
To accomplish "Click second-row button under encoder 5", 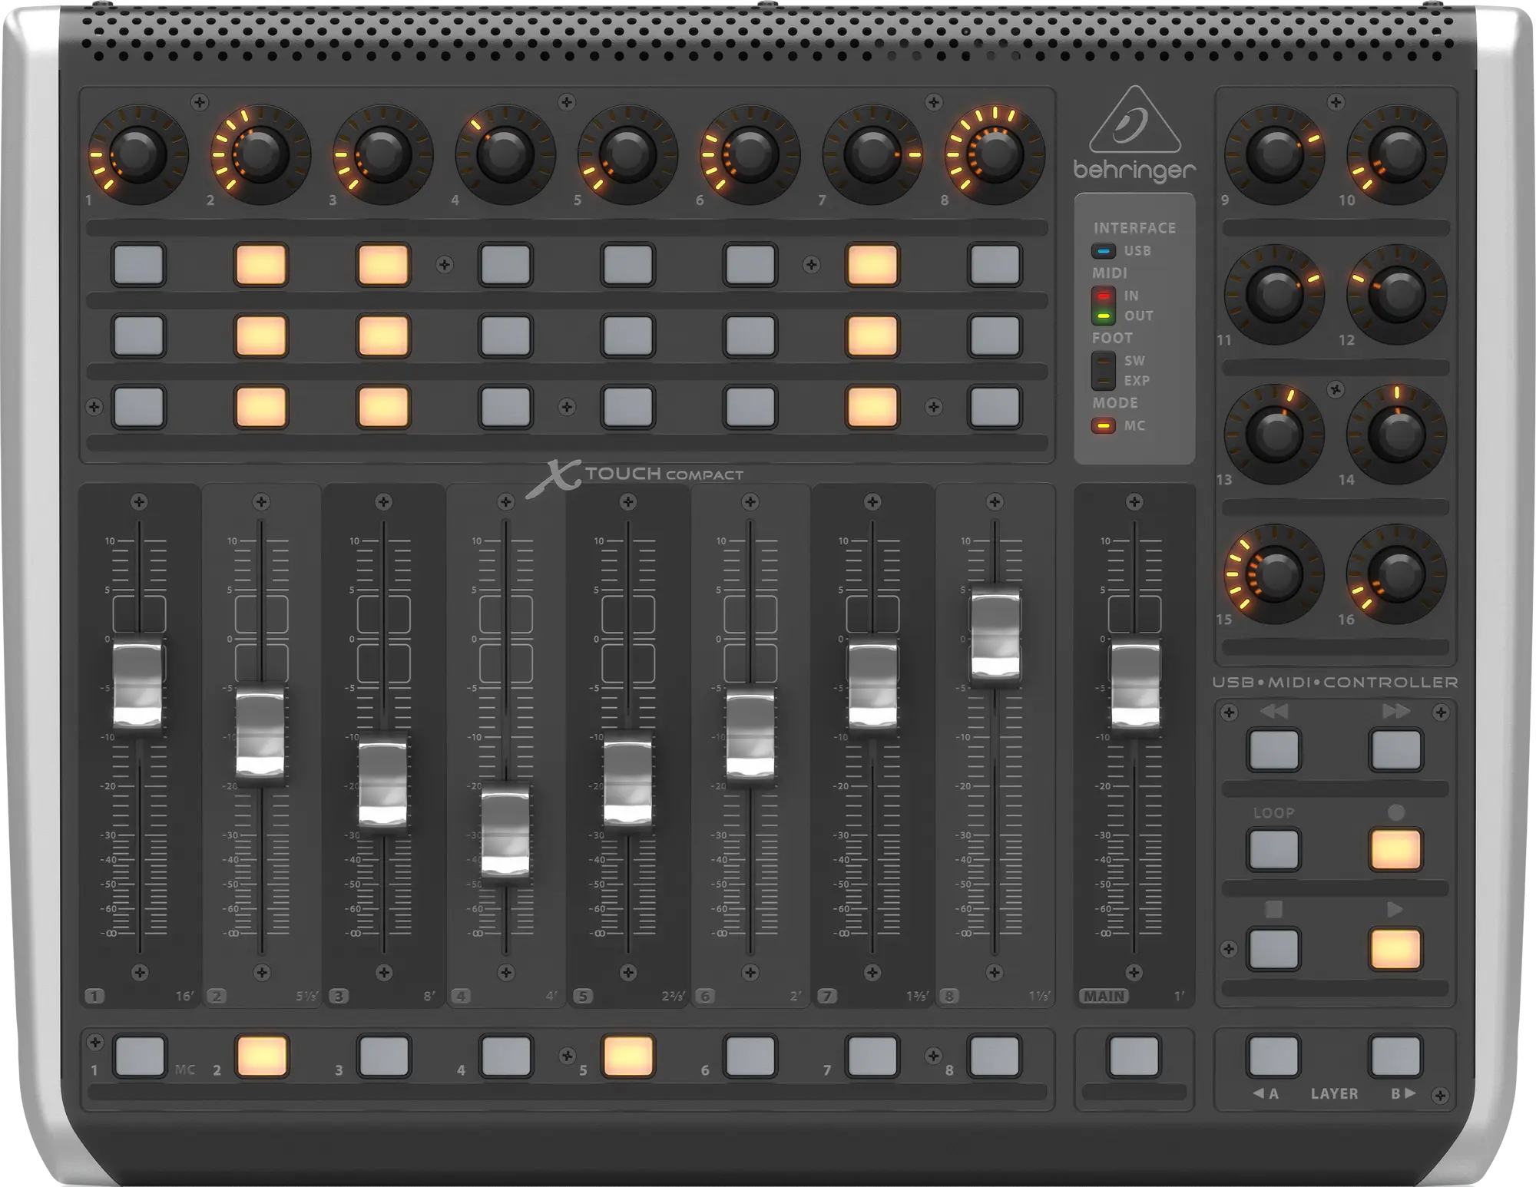I will point(627,336).
